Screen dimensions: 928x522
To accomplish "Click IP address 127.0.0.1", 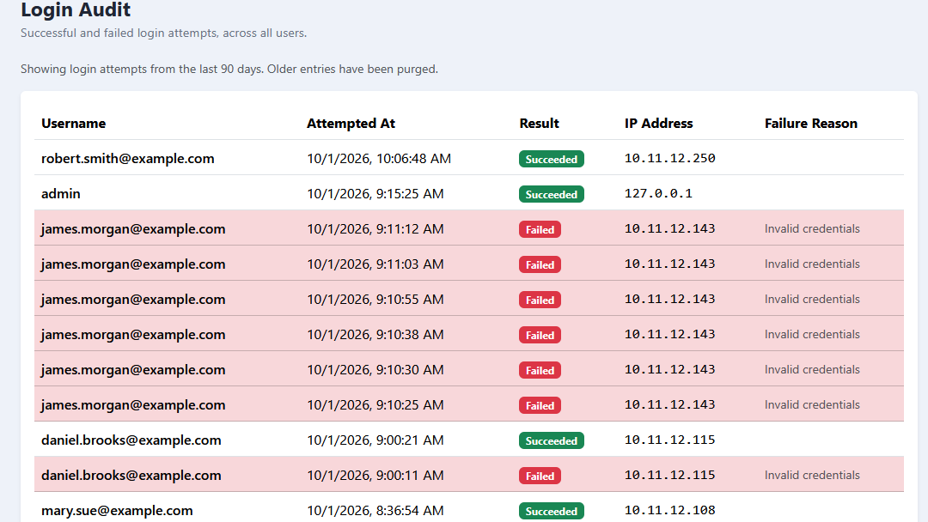I will [x=658, y=193].
